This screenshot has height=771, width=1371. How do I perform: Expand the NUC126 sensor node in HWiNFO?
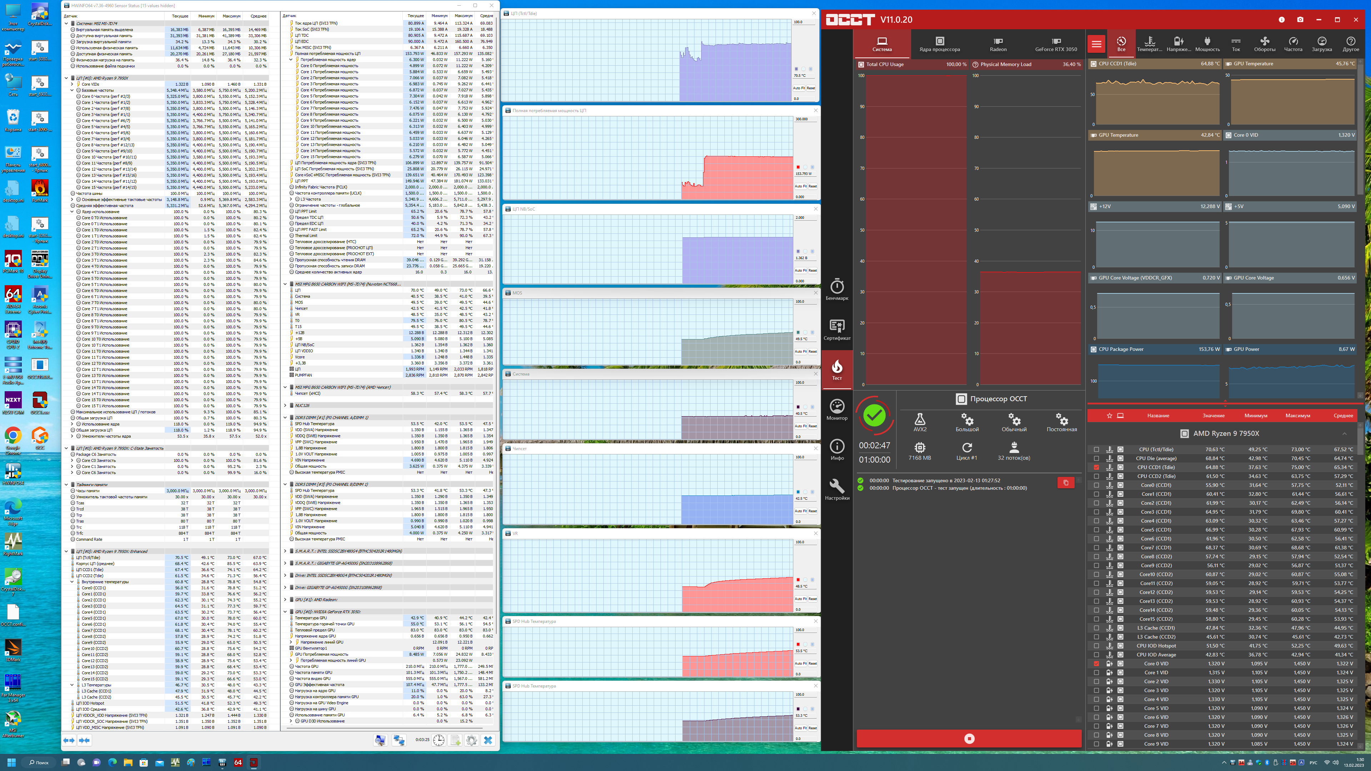click(x=285, y=405)
